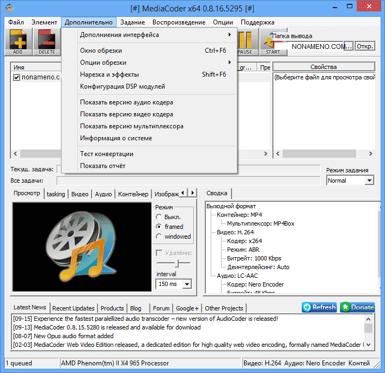Image resolution: width=385 pixels, height=373 pixels.
Task: Click the START toolbar icon
Action: [x=273, y=41]
